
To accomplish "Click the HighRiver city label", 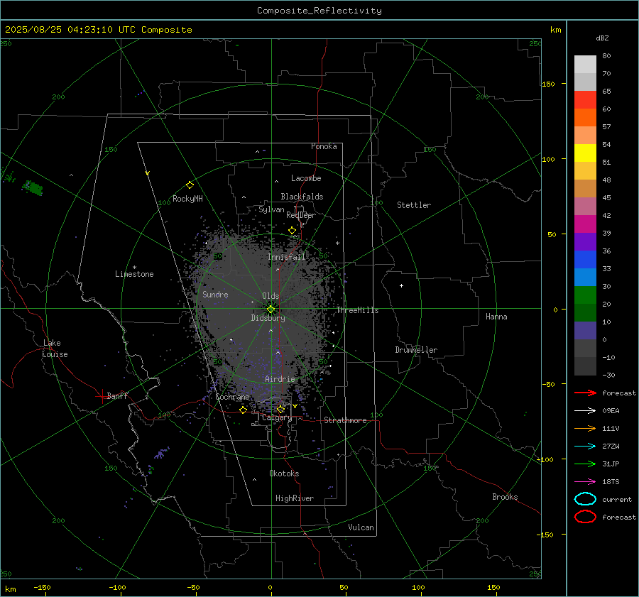I will pyautogui.click(x=295, y=498).
